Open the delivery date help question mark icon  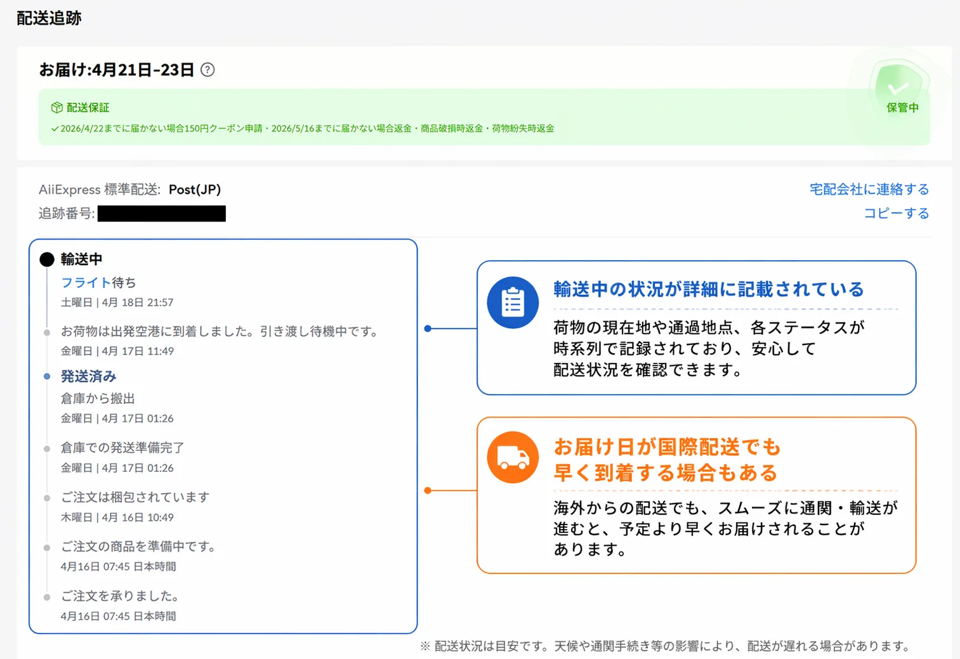[x=207, y=70]
